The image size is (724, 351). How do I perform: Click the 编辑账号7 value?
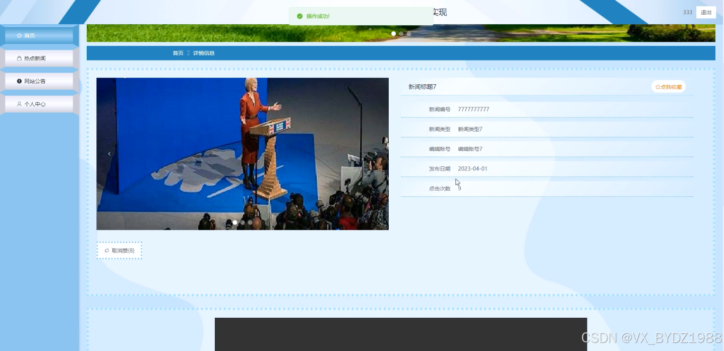(470, 149)
